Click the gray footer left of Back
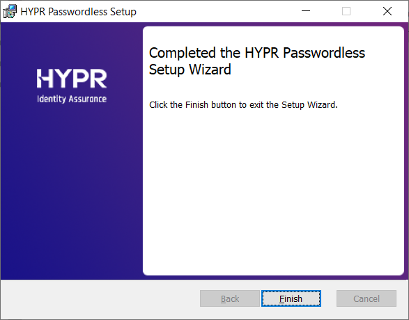This screenshot has width=409, height=320. (100, 298)
